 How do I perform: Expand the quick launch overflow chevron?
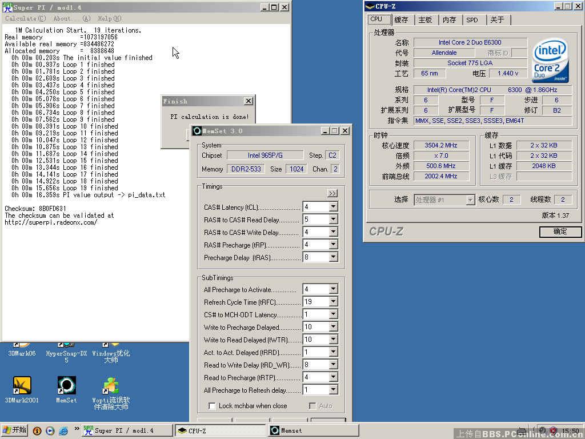click(x=77, y=429)
